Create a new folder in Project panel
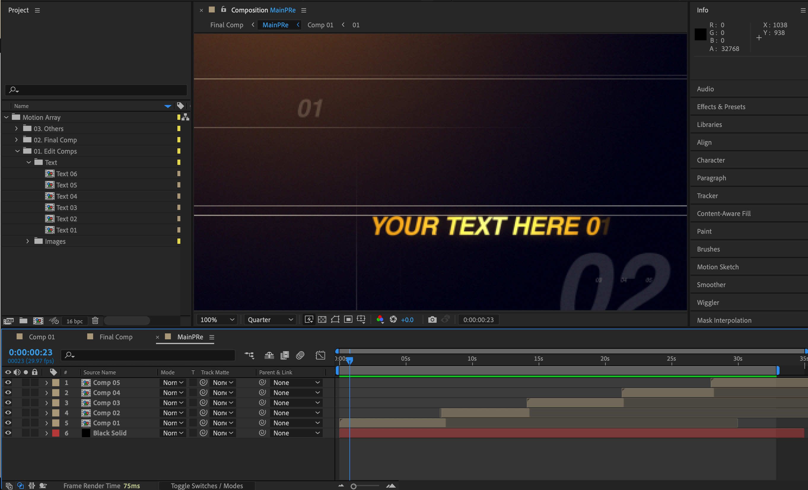808x490 pixels. click(23, 320)
